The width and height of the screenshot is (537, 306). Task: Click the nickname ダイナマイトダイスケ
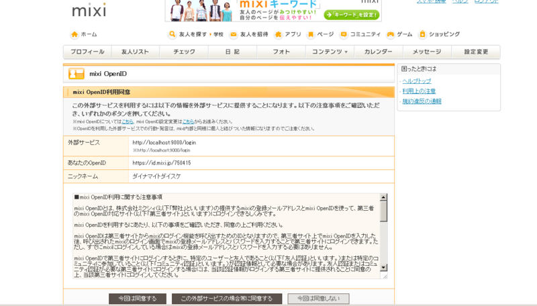pyautogui.click(x=156, y=176)
